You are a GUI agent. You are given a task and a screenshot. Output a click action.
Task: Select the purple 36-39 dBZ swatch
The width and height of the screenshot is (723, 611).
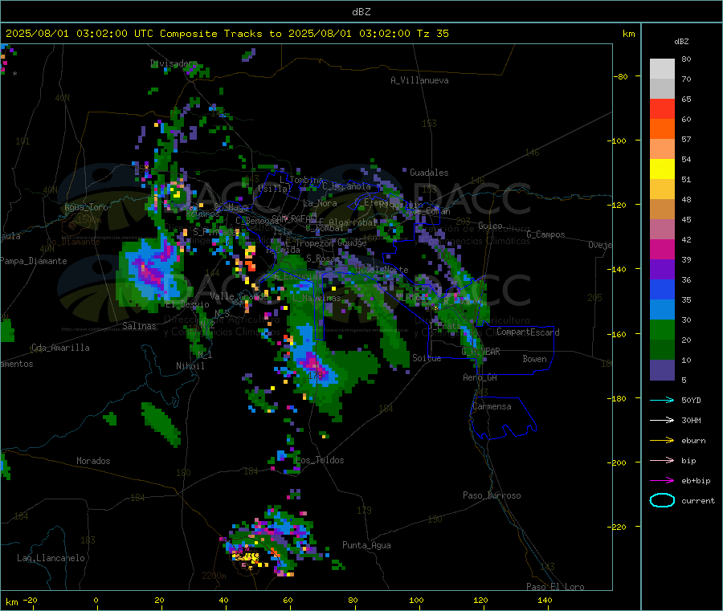(x=662, y=270)
